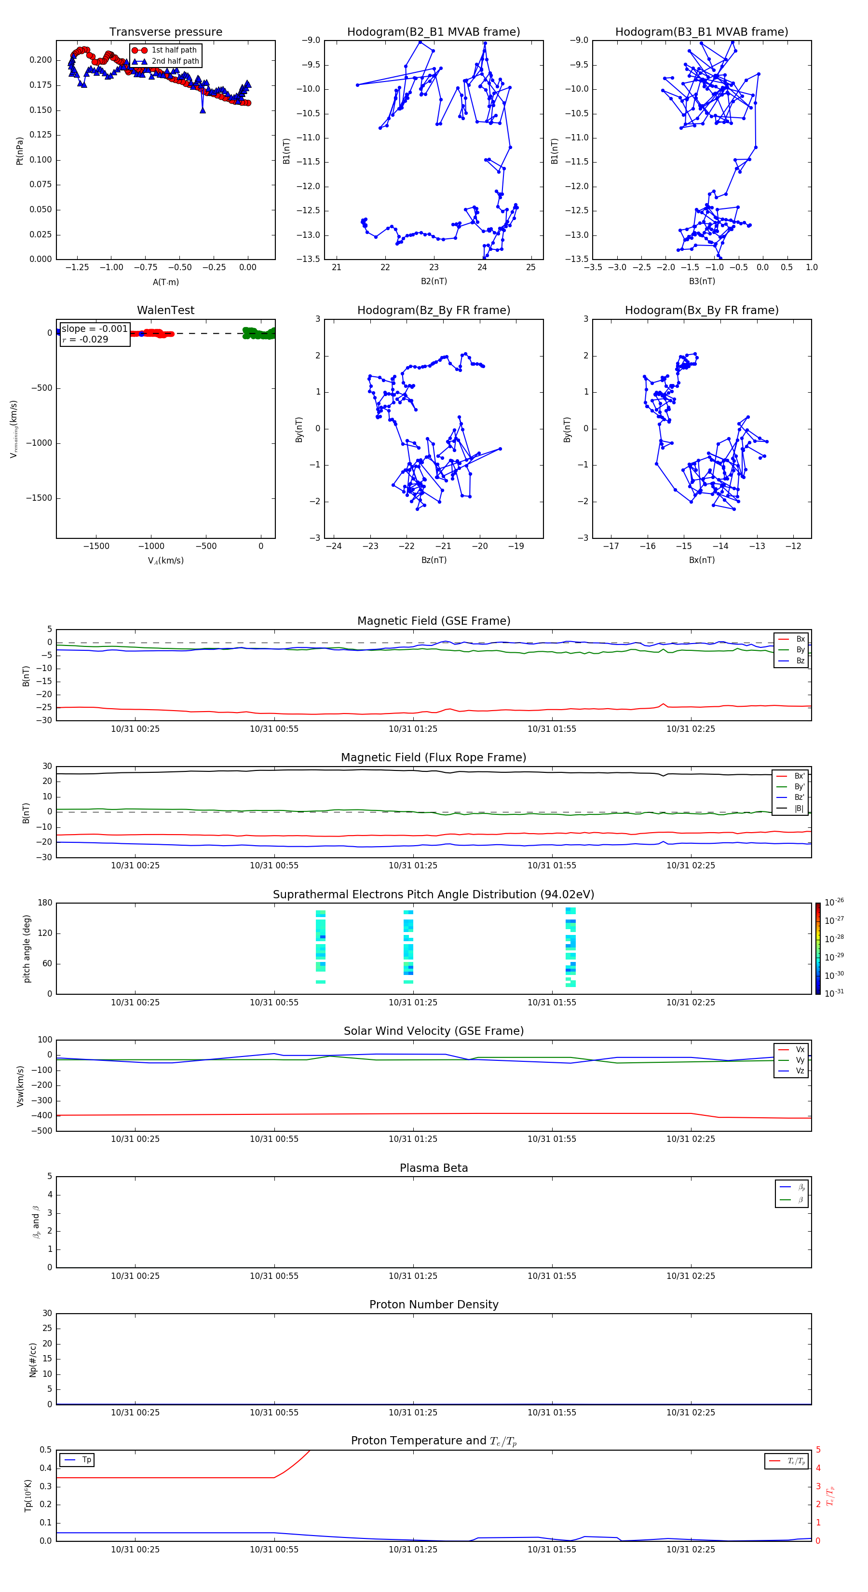Click the "V_A(km/s)" x-axis label
This screenshot has width=868, height=1592.
165,561
